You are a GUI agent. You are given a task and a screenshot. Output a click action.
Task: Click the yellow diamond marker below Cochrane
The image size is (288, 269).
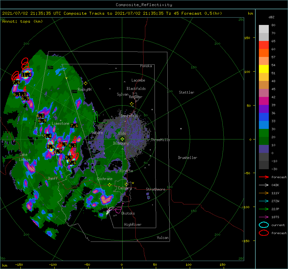[110, 185]
